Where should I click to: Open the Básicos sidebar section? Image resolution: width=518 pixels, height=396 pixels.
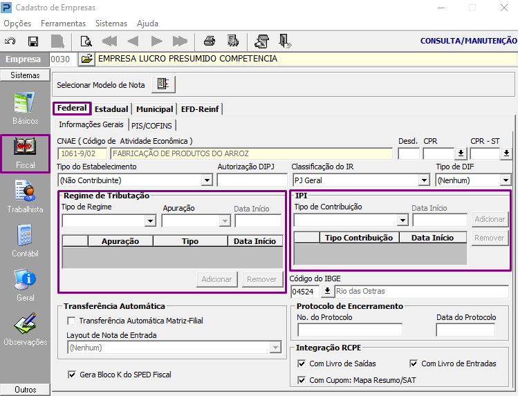pyautogui.click(x=25, y=109)
